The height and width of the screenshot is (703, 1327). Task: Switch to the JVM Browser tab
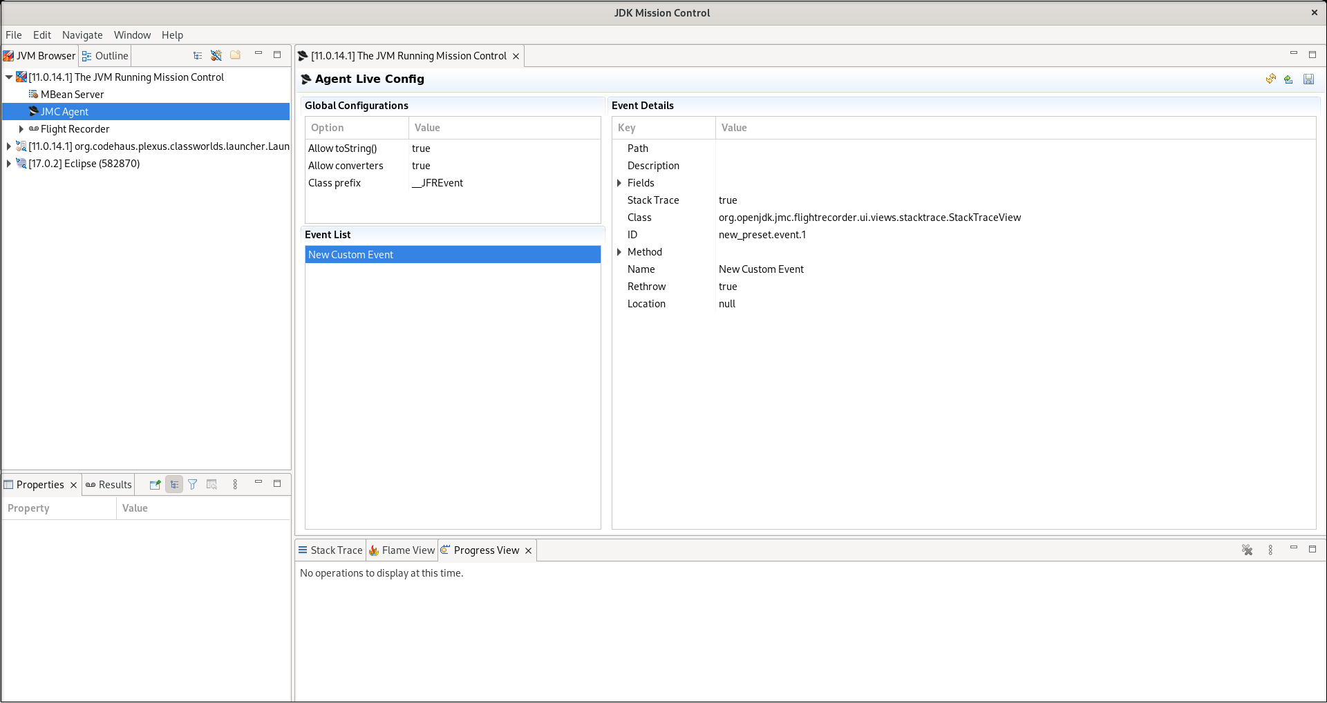(x=39, y=56)
